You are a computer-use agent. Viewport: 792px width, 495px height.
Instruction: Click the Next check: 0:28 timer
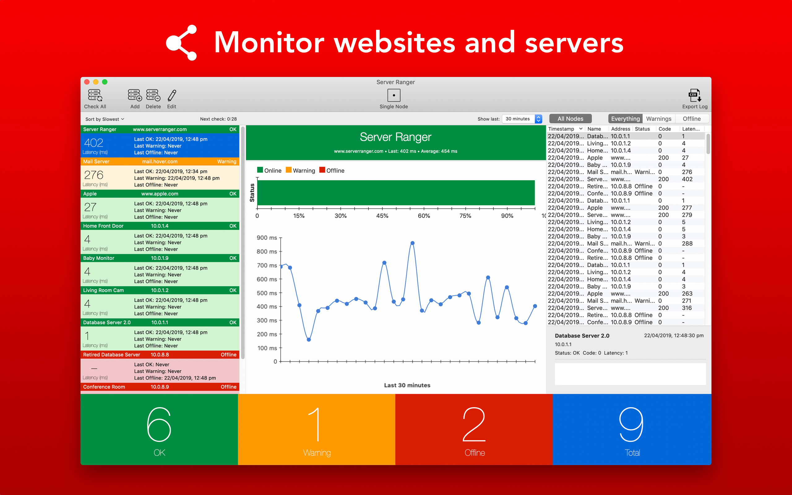(x=218, y=119)
